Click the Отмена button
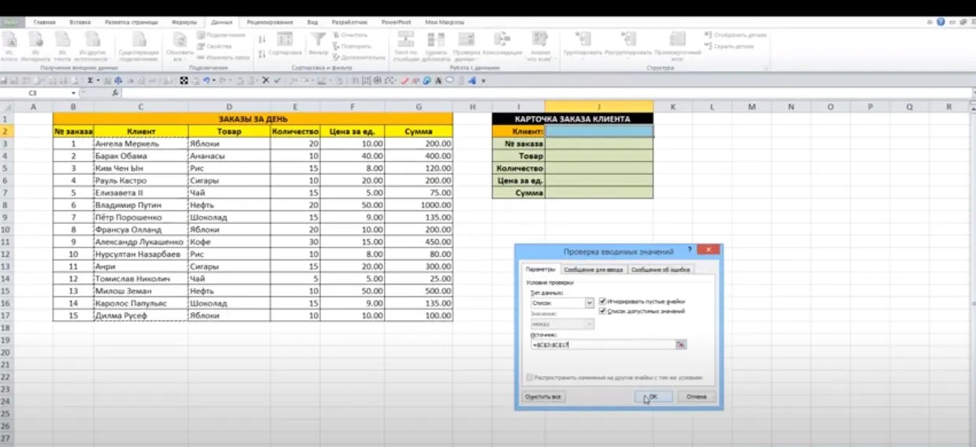Screen dimensions: 976x447 click(696, 397)
